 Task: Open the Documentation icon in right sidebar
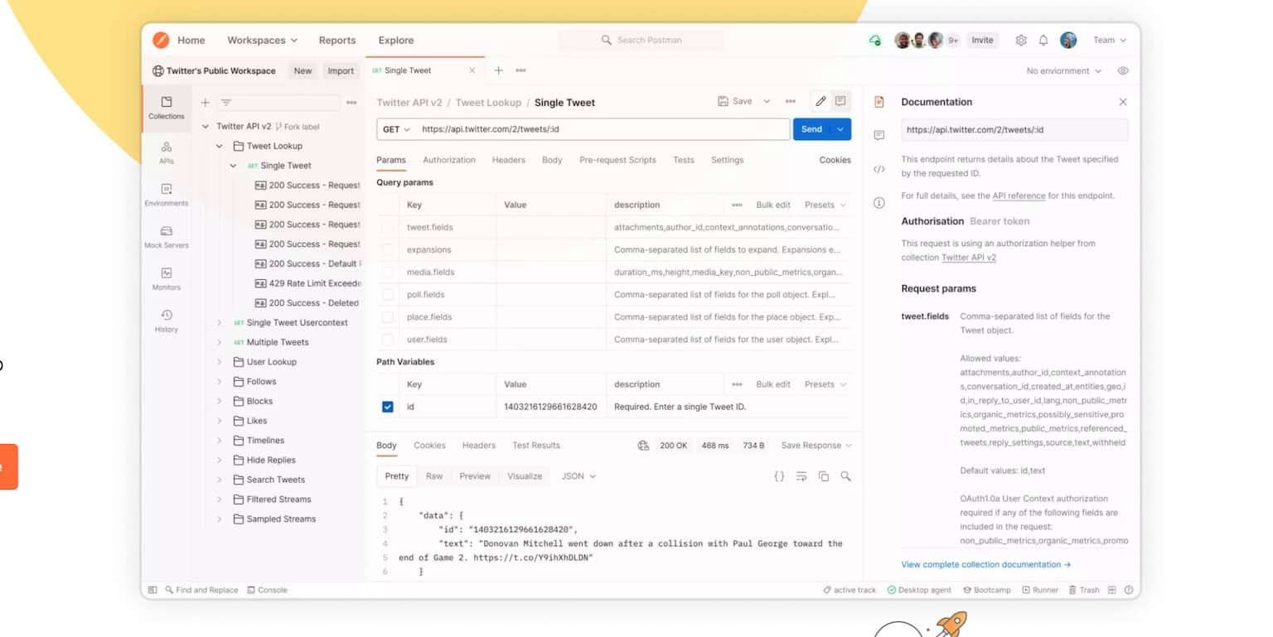[x=879, y=102]
